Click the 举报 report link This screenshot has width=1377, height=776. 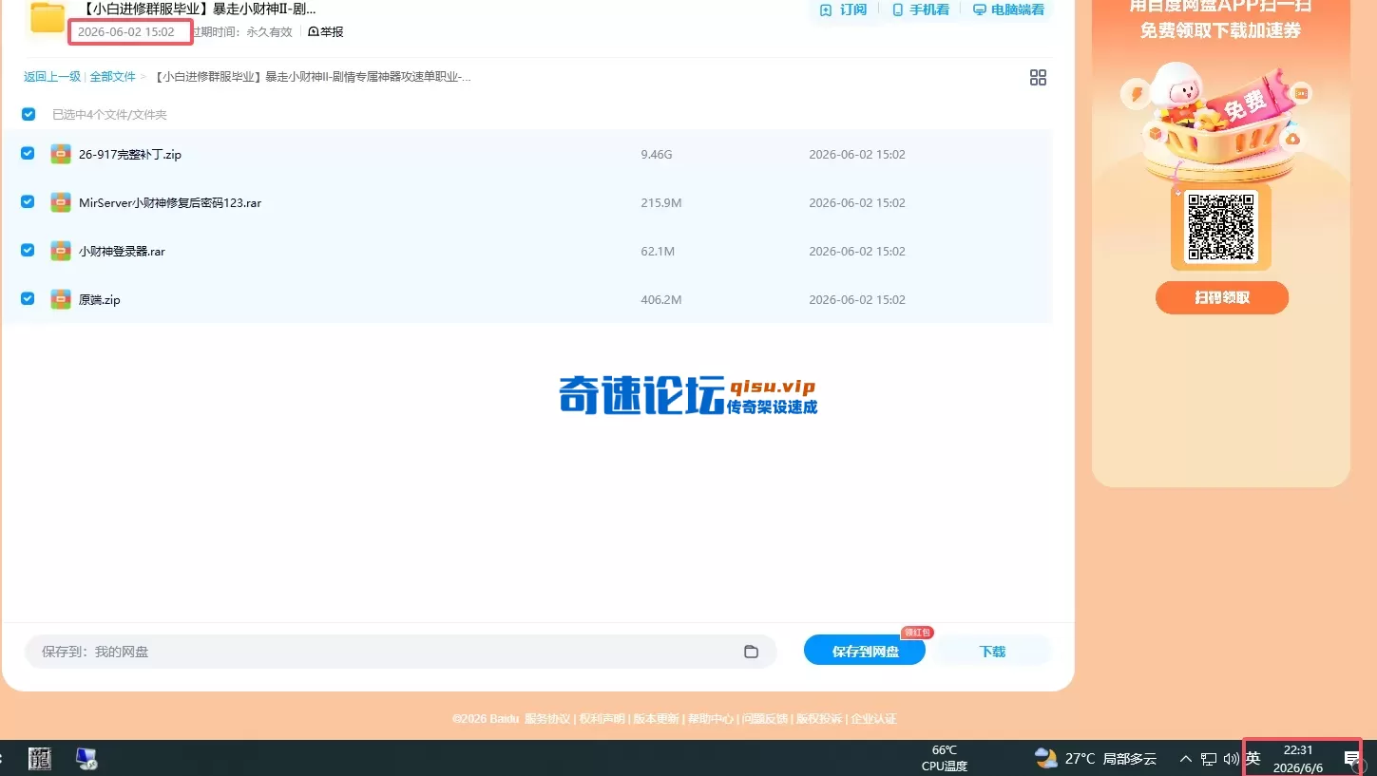pyautogui.click(x=326, y=31)
